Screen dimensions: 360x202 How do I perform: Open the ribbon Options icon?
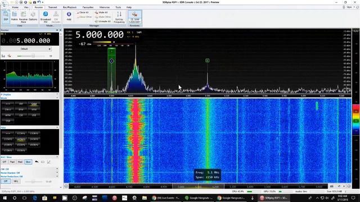pyautogui.click(x=33, y=16)
